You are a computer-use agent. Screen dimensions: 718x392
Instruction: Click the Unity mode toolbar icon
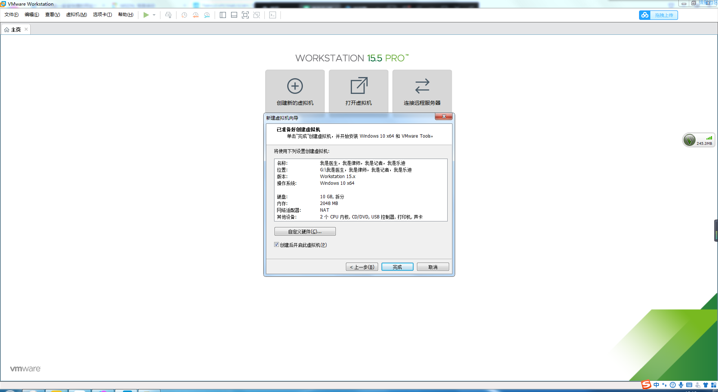click(257, 15)
